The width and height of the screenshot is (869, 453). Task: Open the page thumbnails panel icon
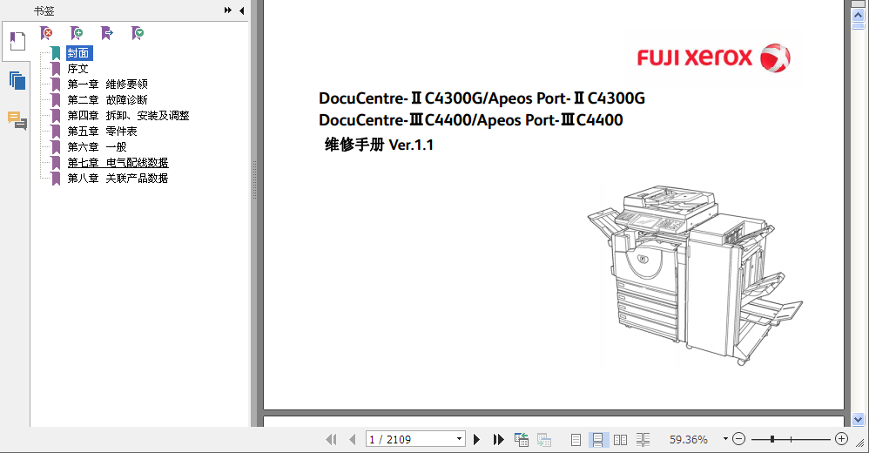pyautogui.click(x=17, y=81)
